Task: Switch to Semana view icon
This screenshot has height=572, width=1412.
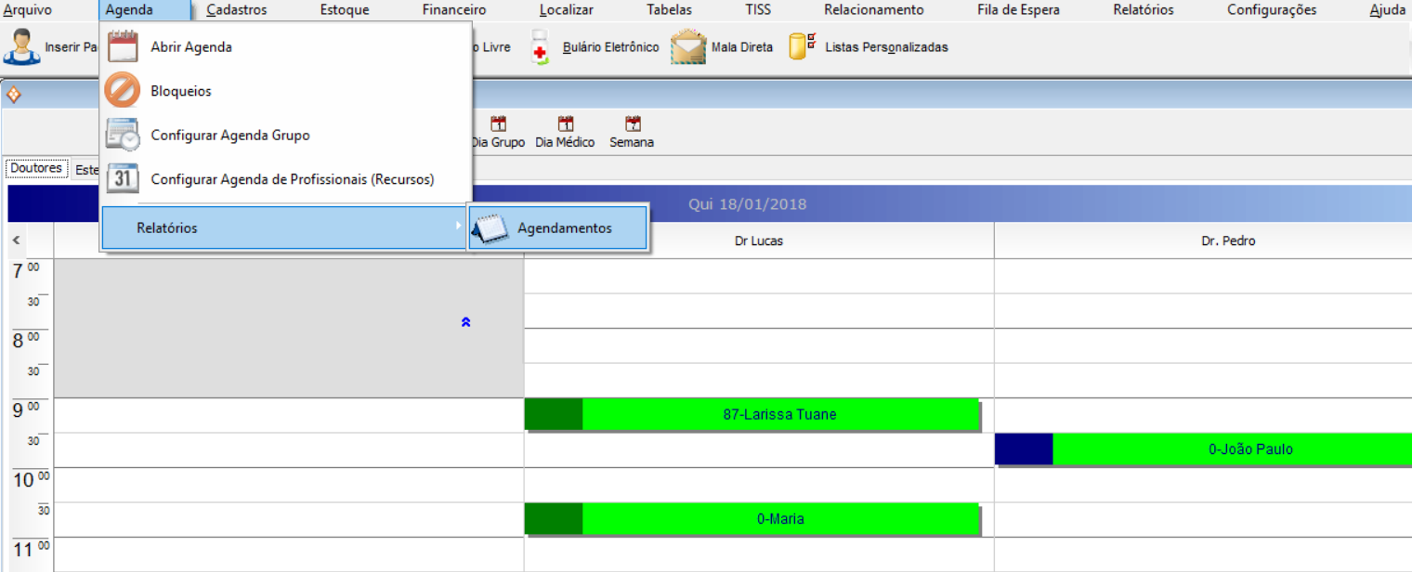Action: (x=633, y=124)
